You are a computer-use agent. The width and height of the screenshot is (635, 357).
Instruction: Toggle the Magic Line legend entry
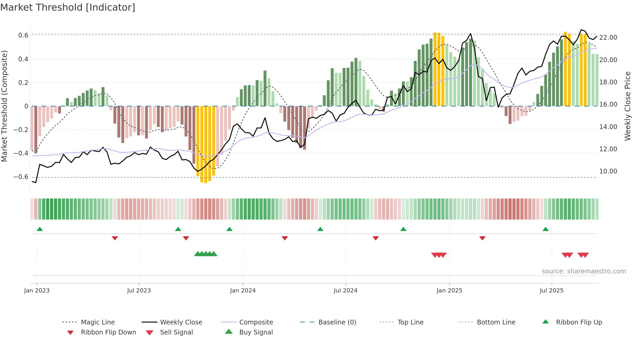pyautogui.click(x=88, y=322)
